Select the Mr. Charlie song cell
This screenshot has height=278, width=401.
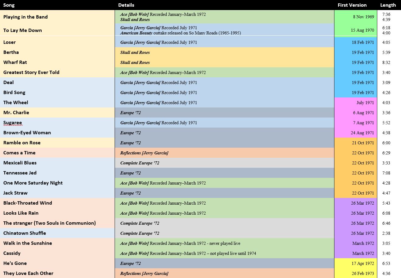57,112
